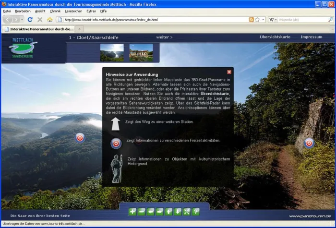Screen dimensions: 336x228
Task: Pan the panorama right with arrow button
Action: coord(160,211)
